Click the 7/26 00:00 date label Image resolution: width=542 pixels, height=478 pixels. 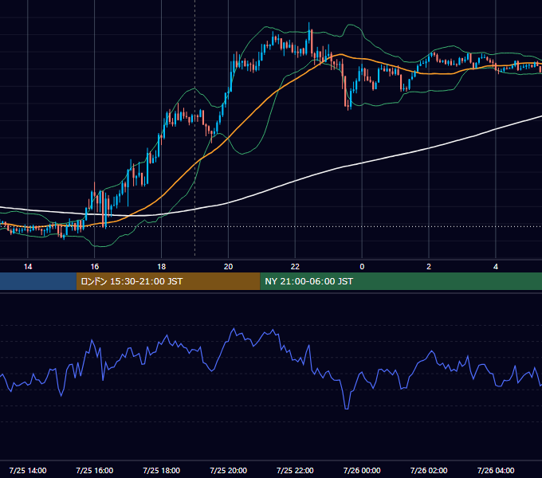click(x=362, y=470)
